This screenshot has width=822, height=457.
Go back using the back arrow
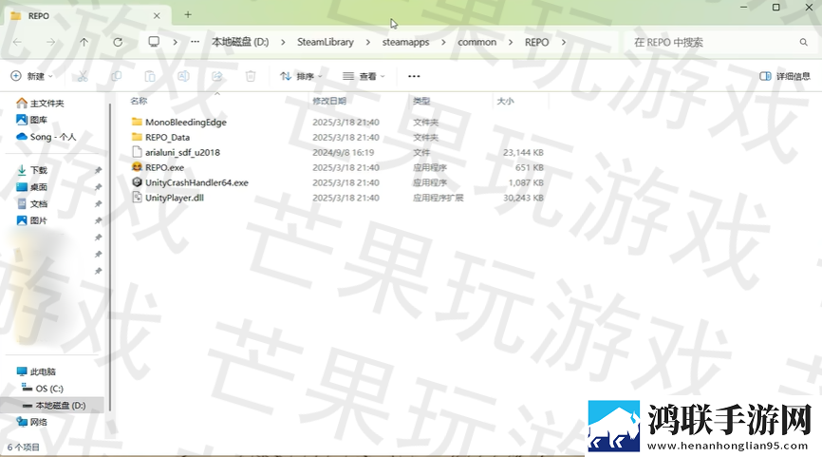[17, 42]
